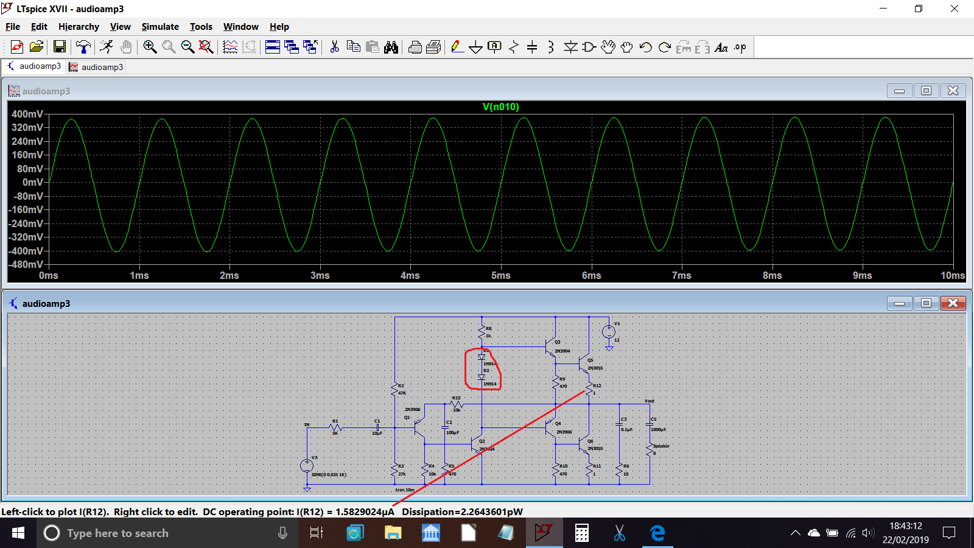Open the Simulate menu
The image size is (974, 548).
pyautogui.click(x=160, y=27)
